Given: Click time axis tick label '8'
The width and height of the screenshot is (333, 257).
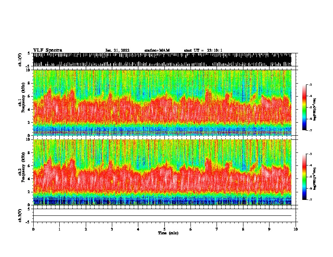Looking at the screenshot, I should (x=243, y=229).
